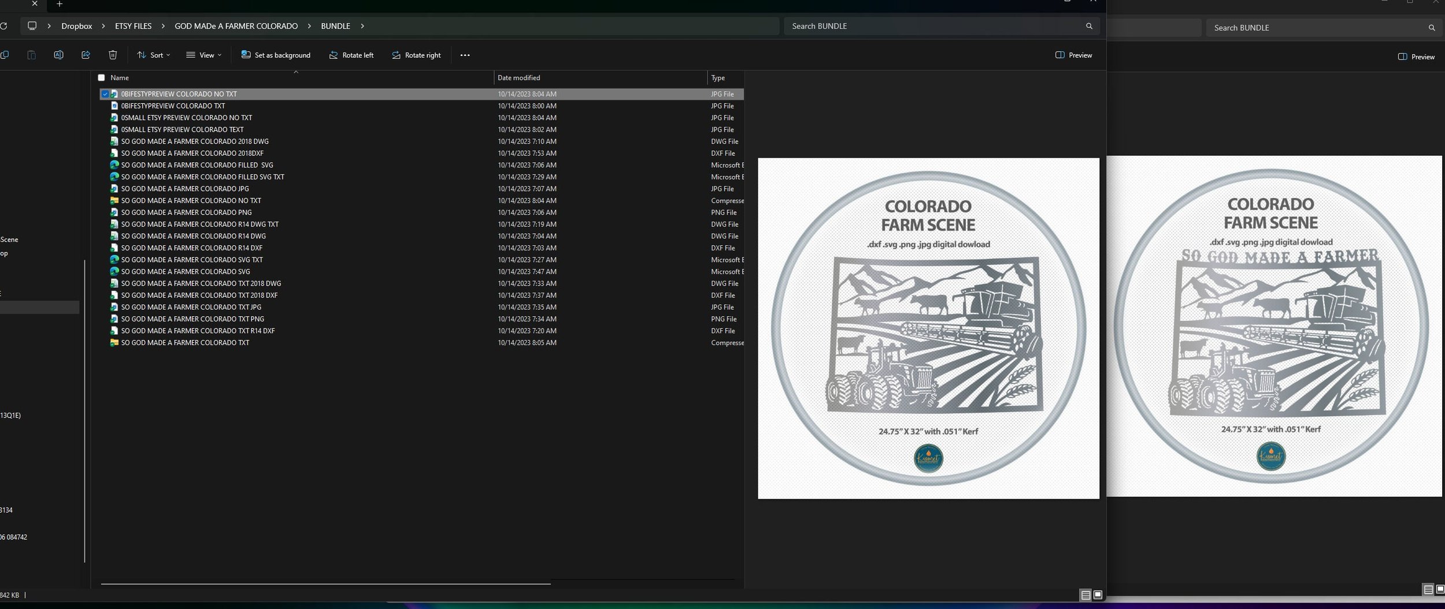The image size is (1445, 609).
Task: Click the Share icon in the toolbar
Action: [x=86, y=55]
